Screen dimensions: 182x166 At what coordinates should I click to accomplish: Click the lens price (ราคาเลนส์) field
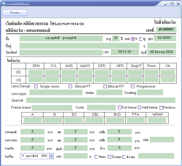pos(33,131)
